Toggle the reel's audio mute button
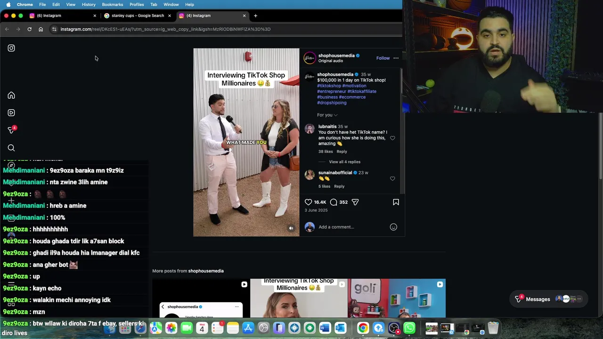The height and width of the screenshot is (339, 603). pyautogui.click(x=291, y=228)
